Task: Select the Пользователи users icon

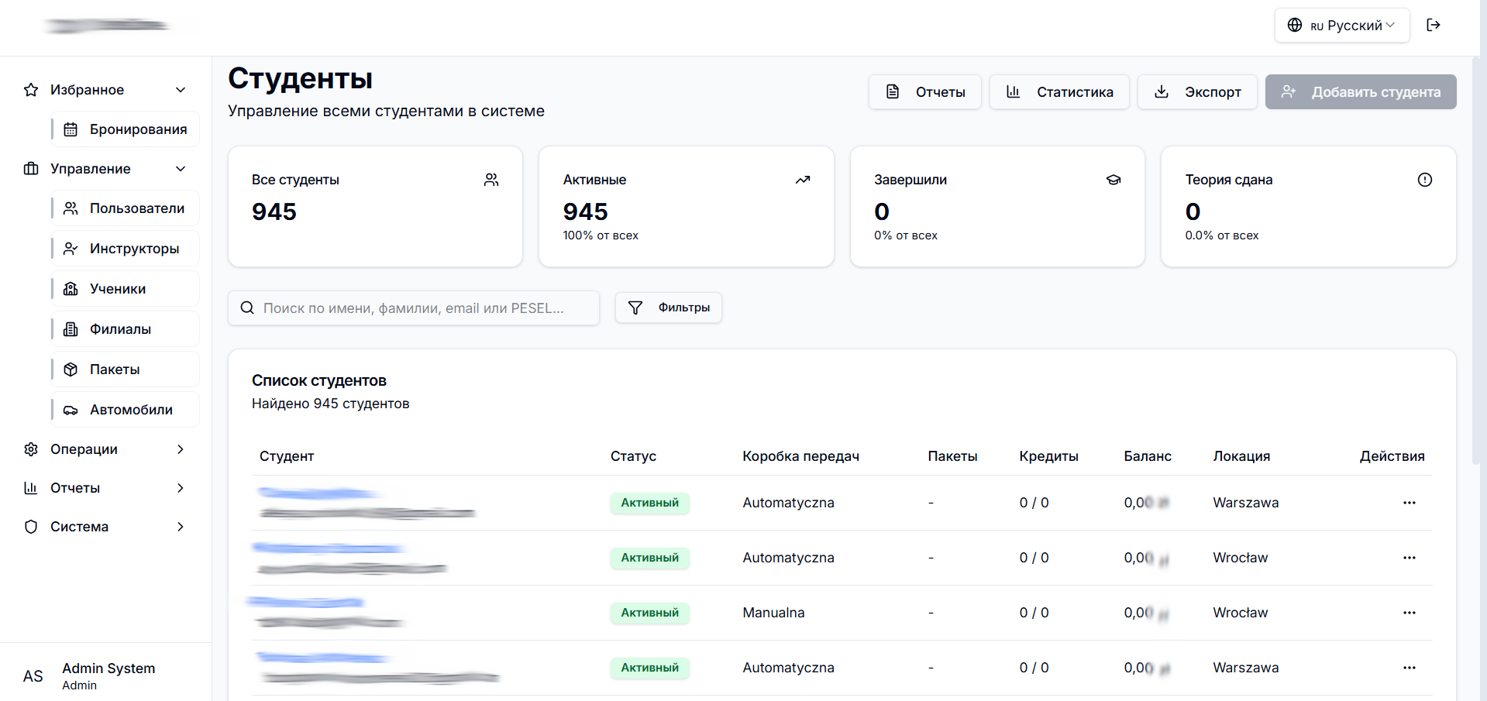Action: coord(71,208)
